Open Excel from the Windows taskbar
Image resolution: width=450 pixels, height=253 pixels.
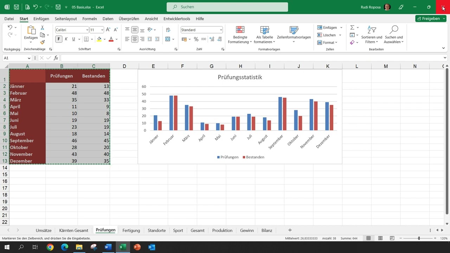click(122, 247)
